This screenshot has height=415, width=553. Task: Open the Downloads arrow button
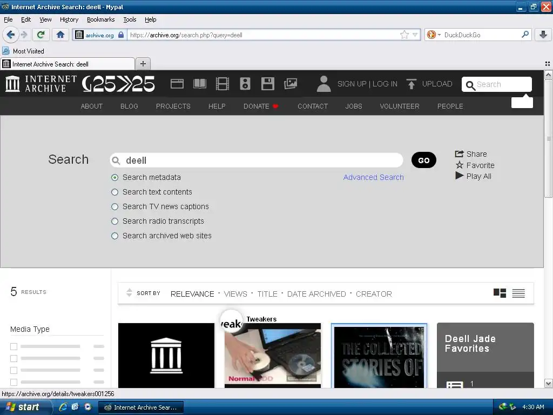pos(543,35)
